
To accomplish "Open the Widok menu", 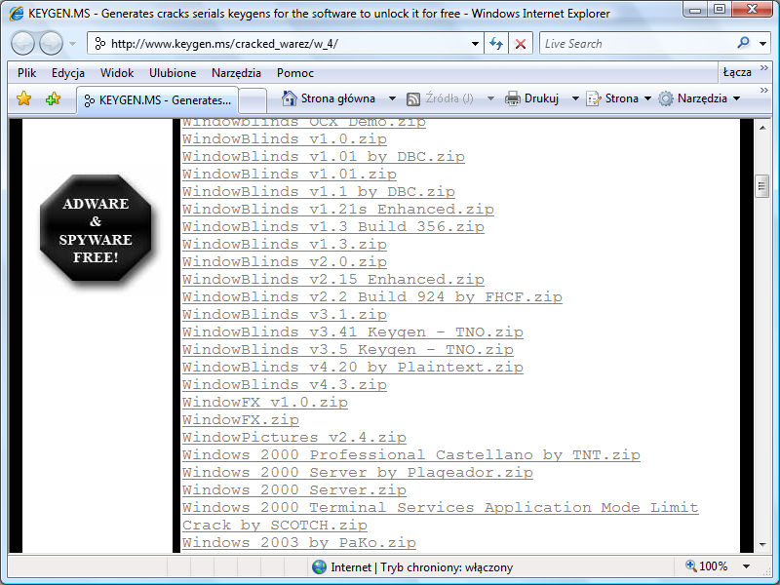I will pyautogui.click(x=117, y=73).
